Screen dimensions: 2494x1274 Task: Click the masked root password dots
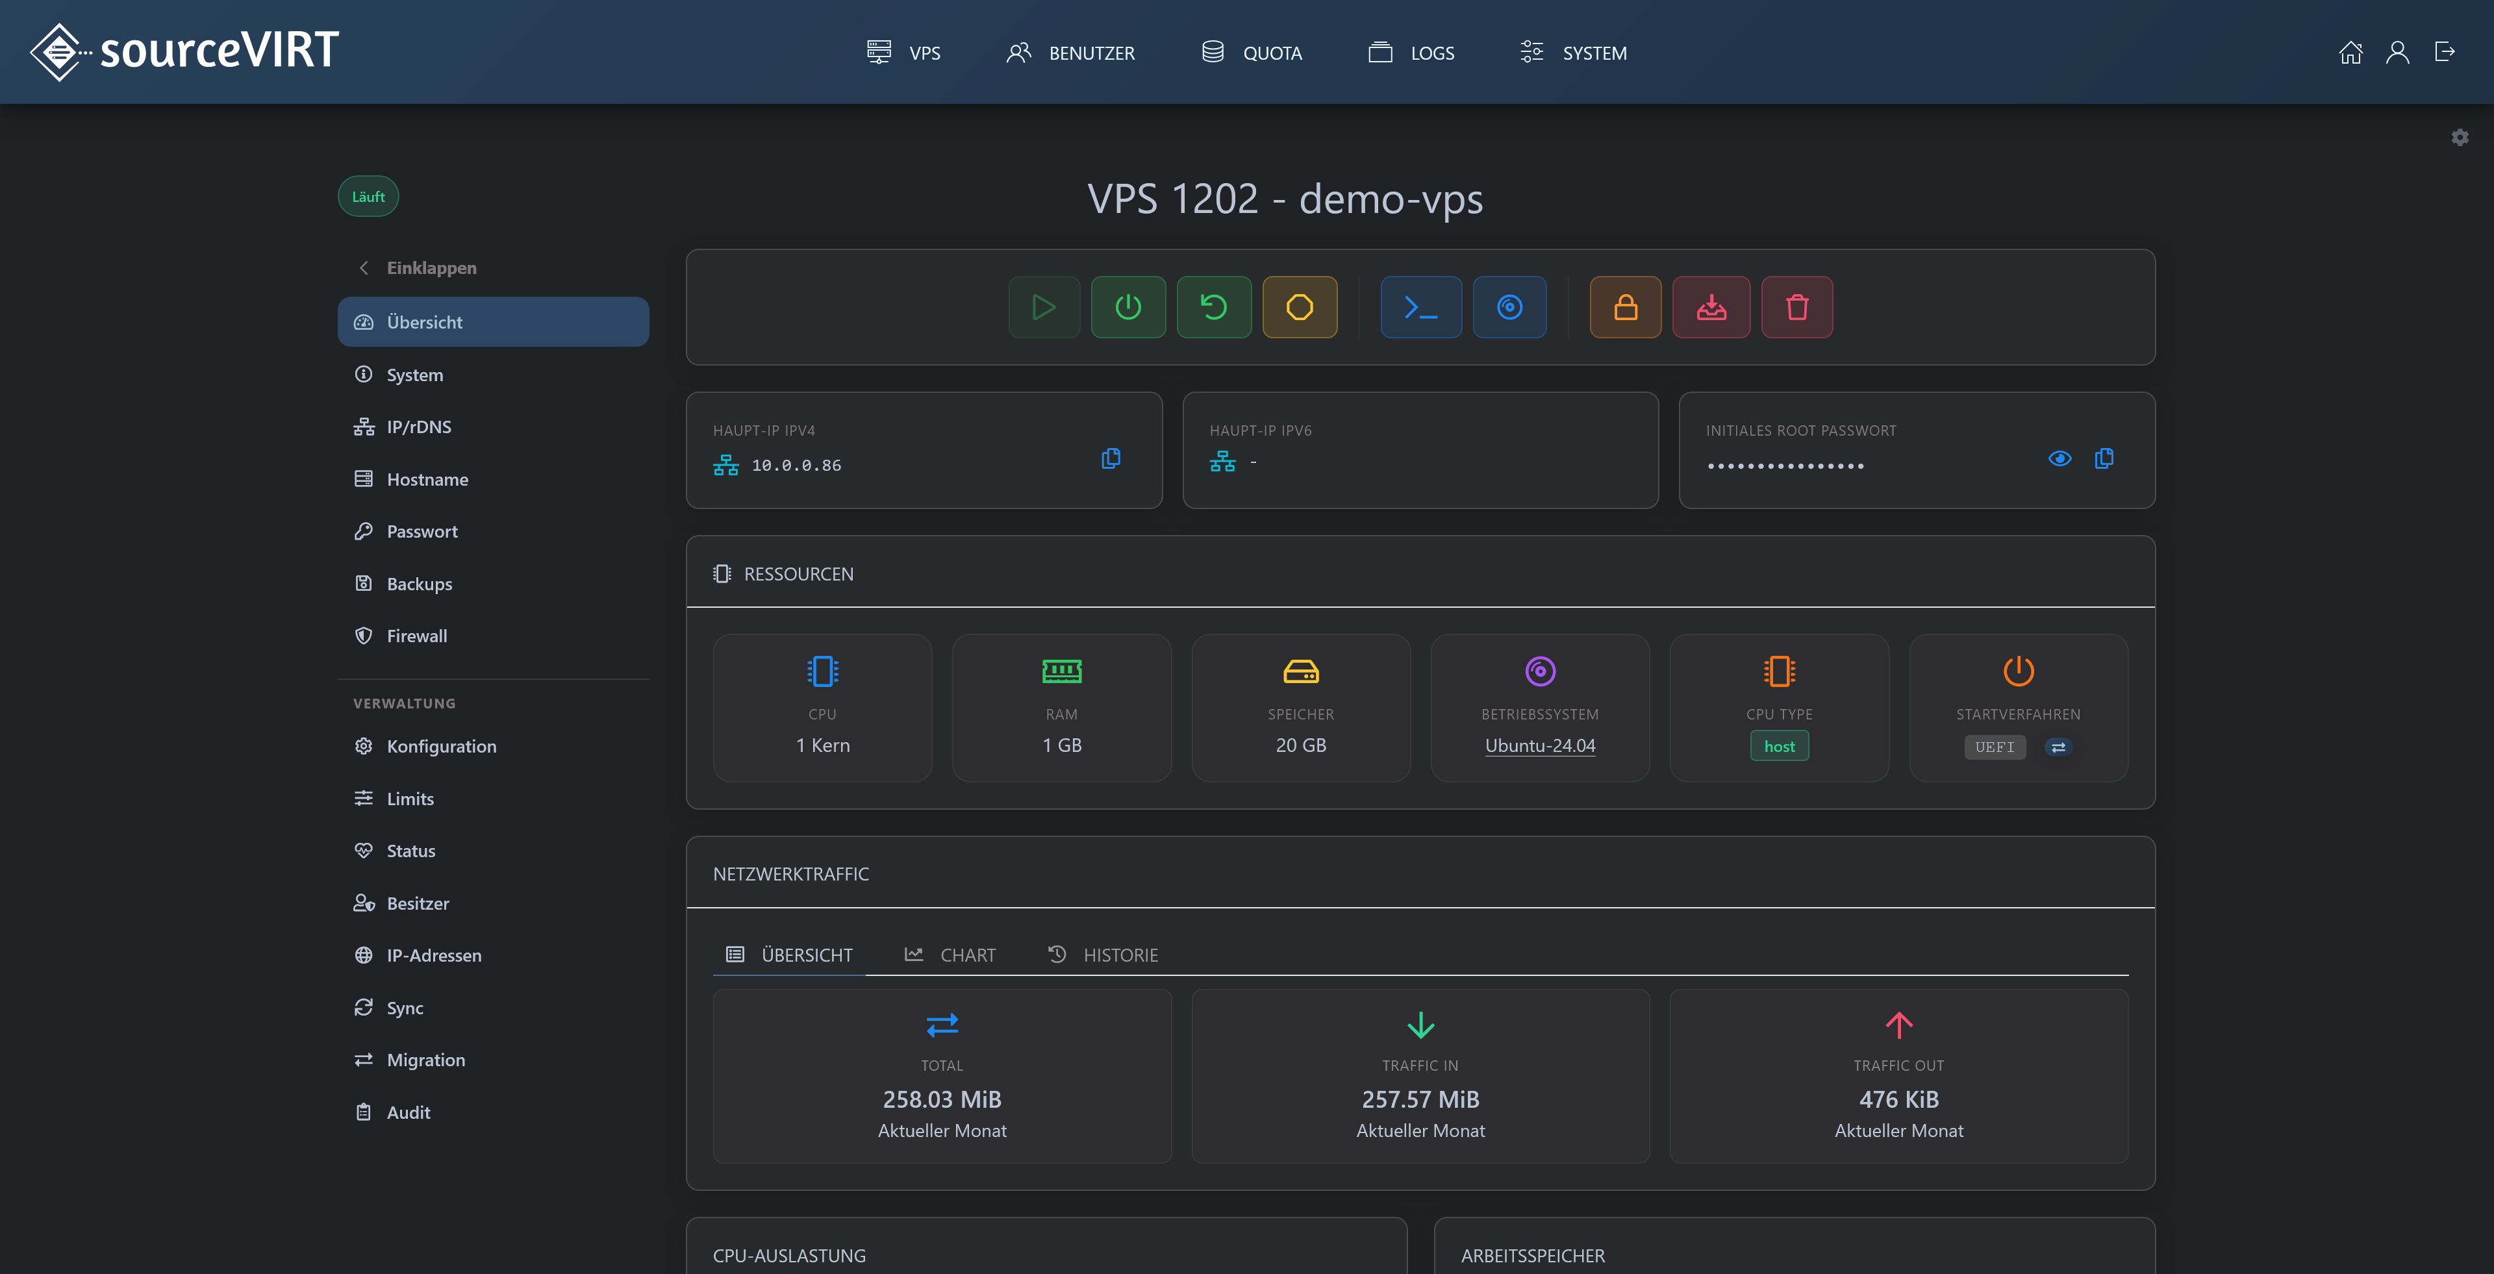coord(1785,467)
